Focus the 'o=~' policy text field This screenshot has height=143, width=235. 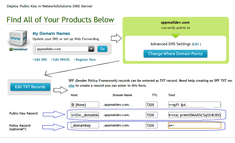click(194, 125)
